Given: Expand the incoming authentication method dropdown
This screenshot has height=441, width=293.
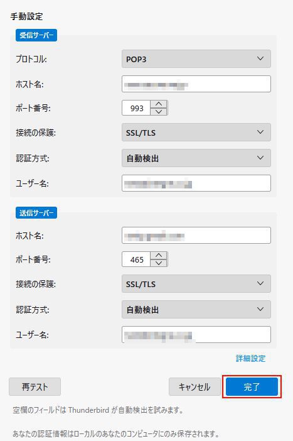Looking at the screenshot, I should coord(196,158).
